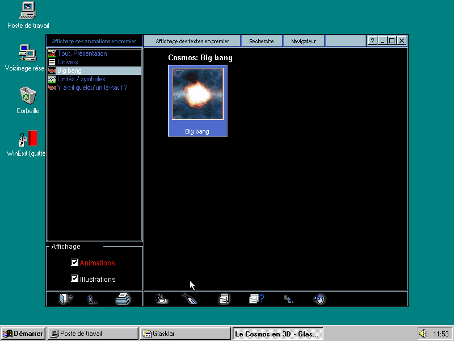Viewport: 454px width, 341px height.
Task: Click the text pages icon
Action: pyautogui.click(x=224, y=299)
